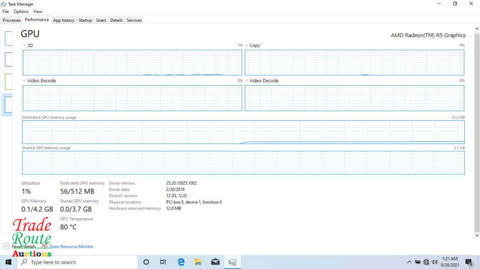Open the View menu

[38, 12]
